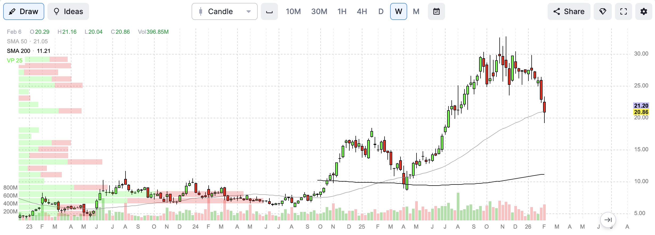Click the Vol 396.85M readout
Viewport: 655px width, 235px height.
point(153,32)
